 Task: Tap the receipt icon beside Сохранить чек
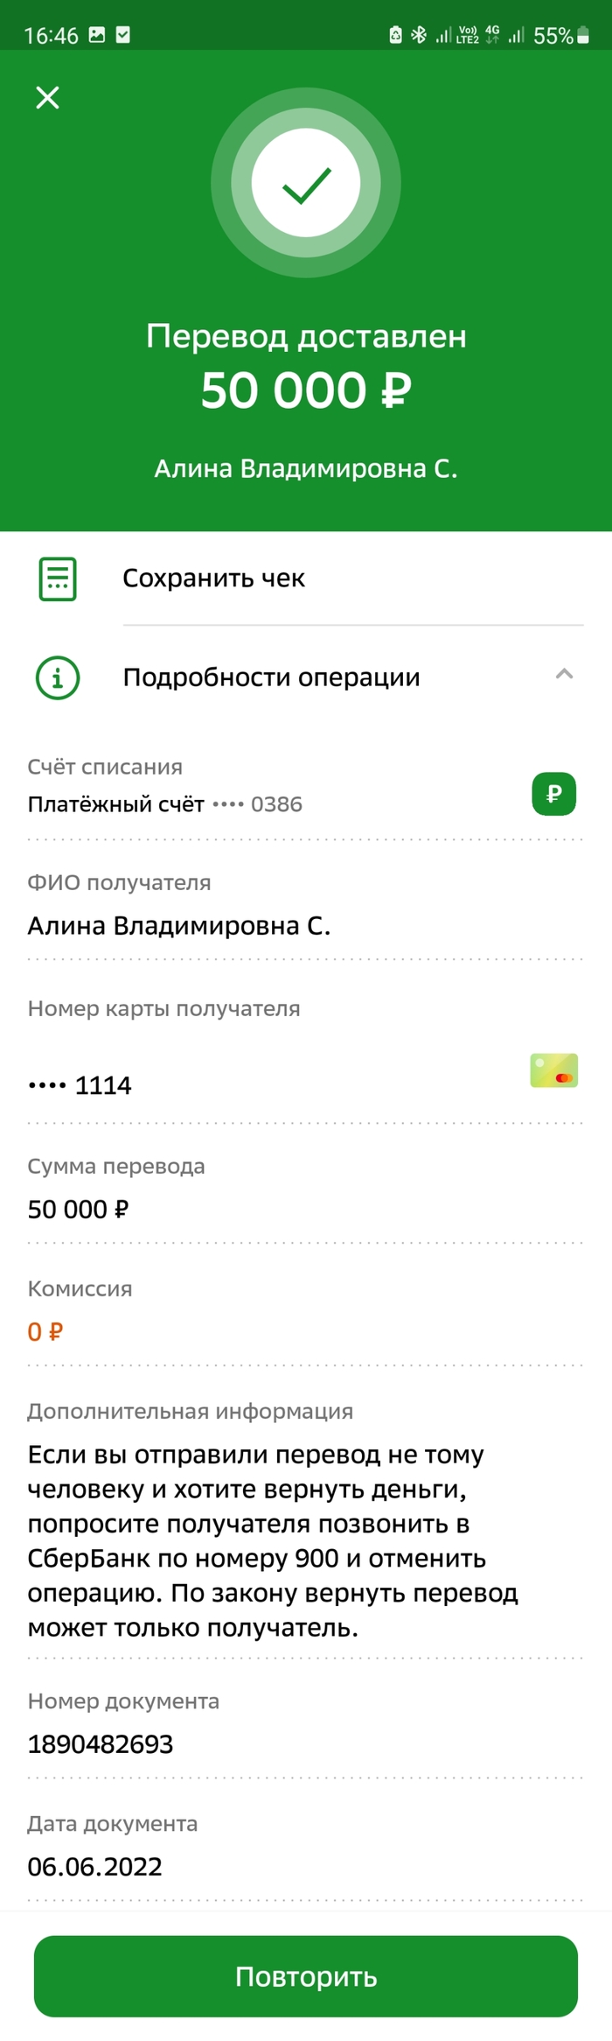[58, 579]
